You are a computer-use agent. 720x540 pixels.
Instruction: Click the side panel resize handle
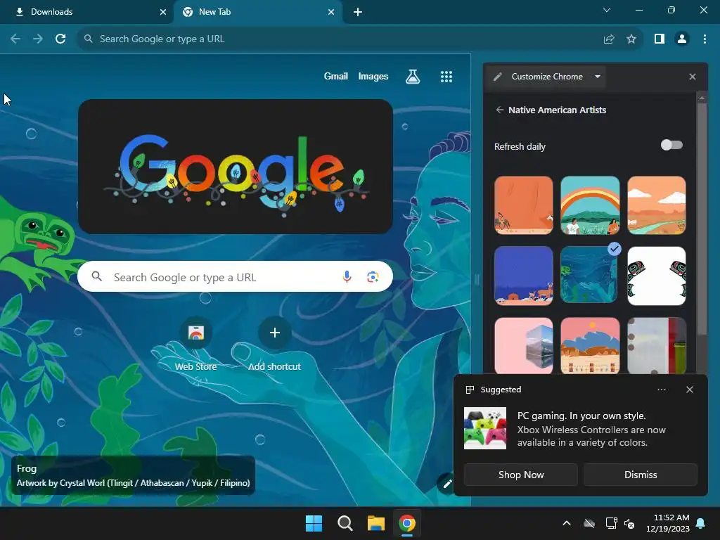477,279
